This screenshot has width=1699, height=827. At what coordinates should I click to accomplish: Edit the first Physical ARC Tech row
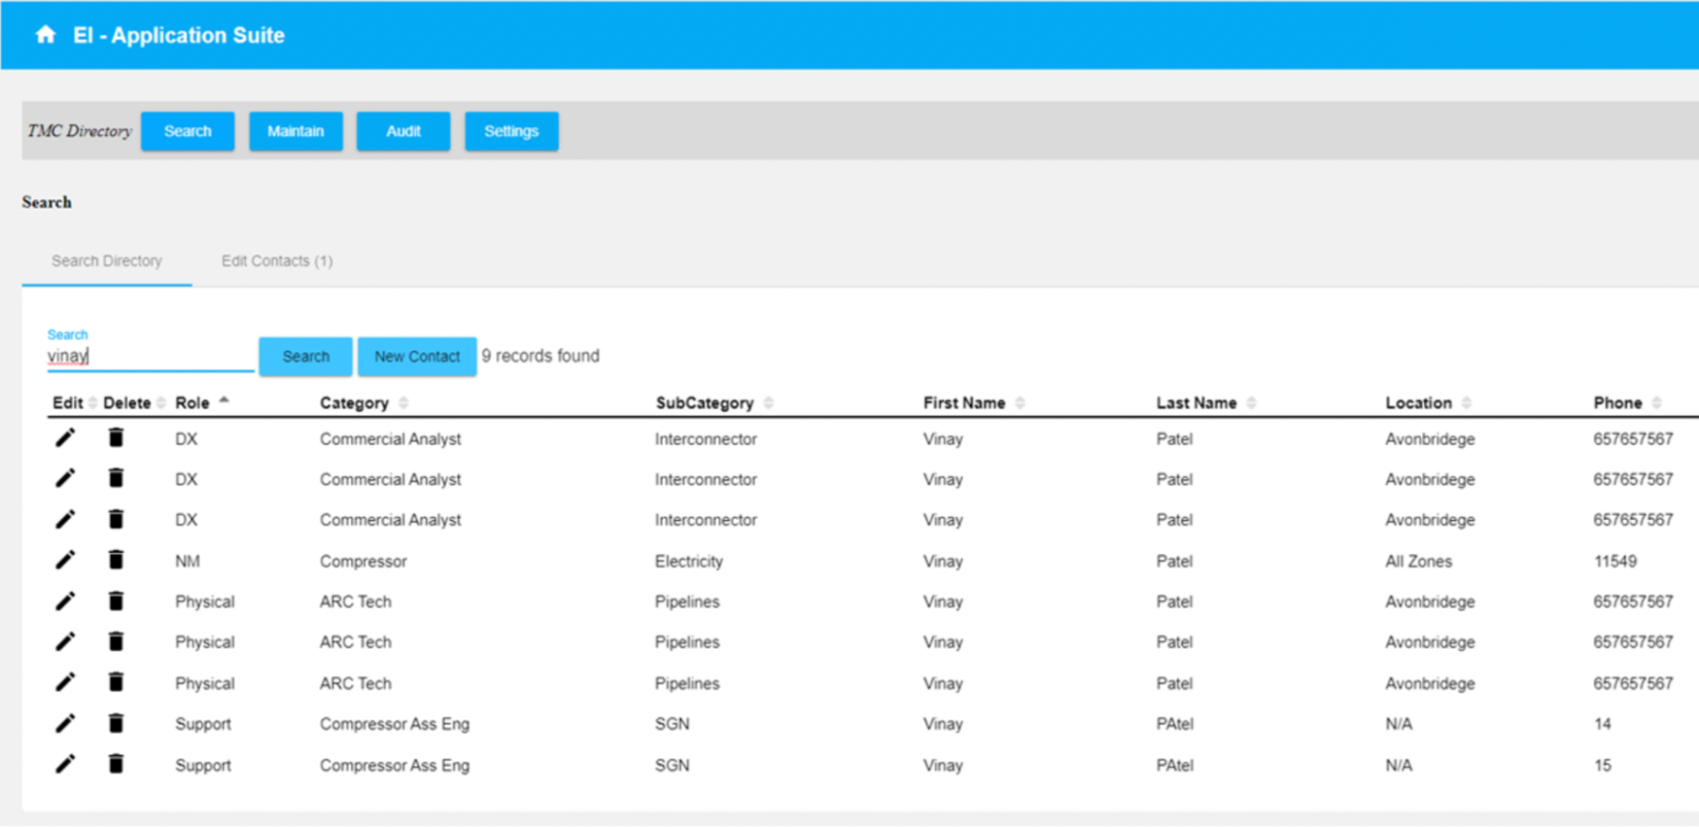coord(65,601)
